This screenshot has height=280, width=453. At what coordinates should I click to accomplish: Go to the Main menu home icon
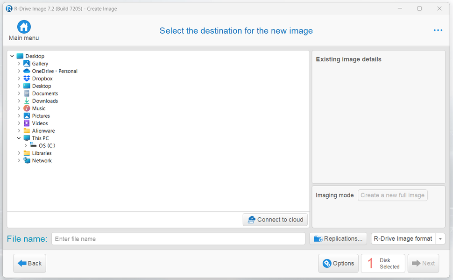coord(24,27)
